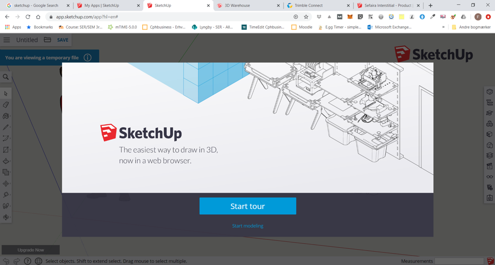Open the F profile avatar
The height and width of the screenshot is (265, 495).
click(x=478, y=17)
